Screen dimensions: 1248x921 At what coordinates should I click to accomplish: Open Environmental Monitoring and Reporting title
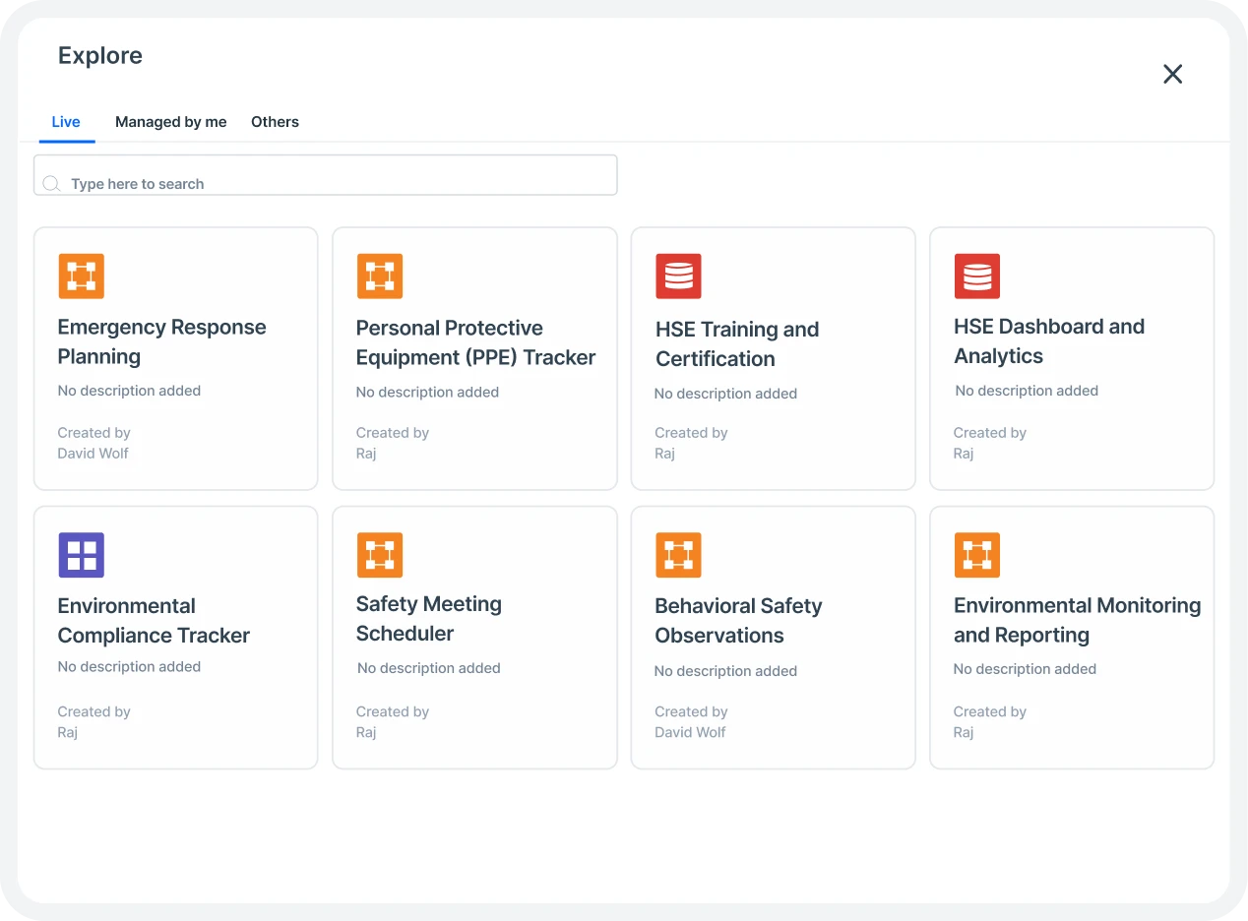(1077, 620)
